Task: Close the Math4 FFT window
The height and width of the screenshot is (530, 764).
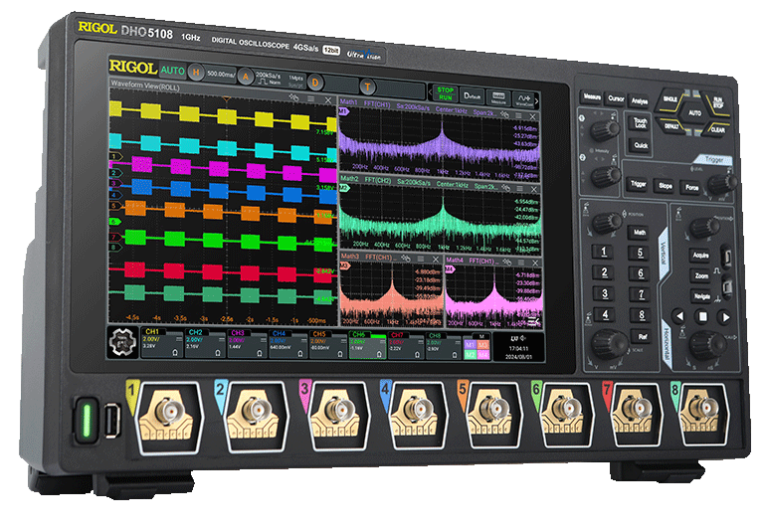Action: [535, 263]
